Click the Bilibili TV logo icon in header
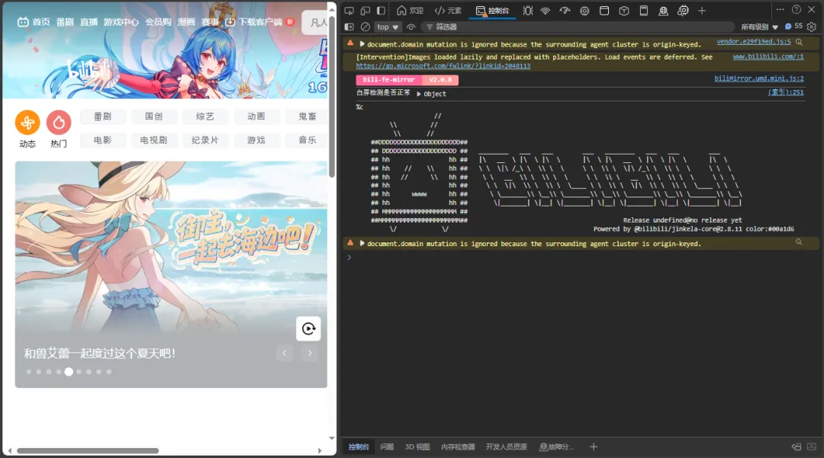This screenshot has width=824, height=458. point(23,22)
